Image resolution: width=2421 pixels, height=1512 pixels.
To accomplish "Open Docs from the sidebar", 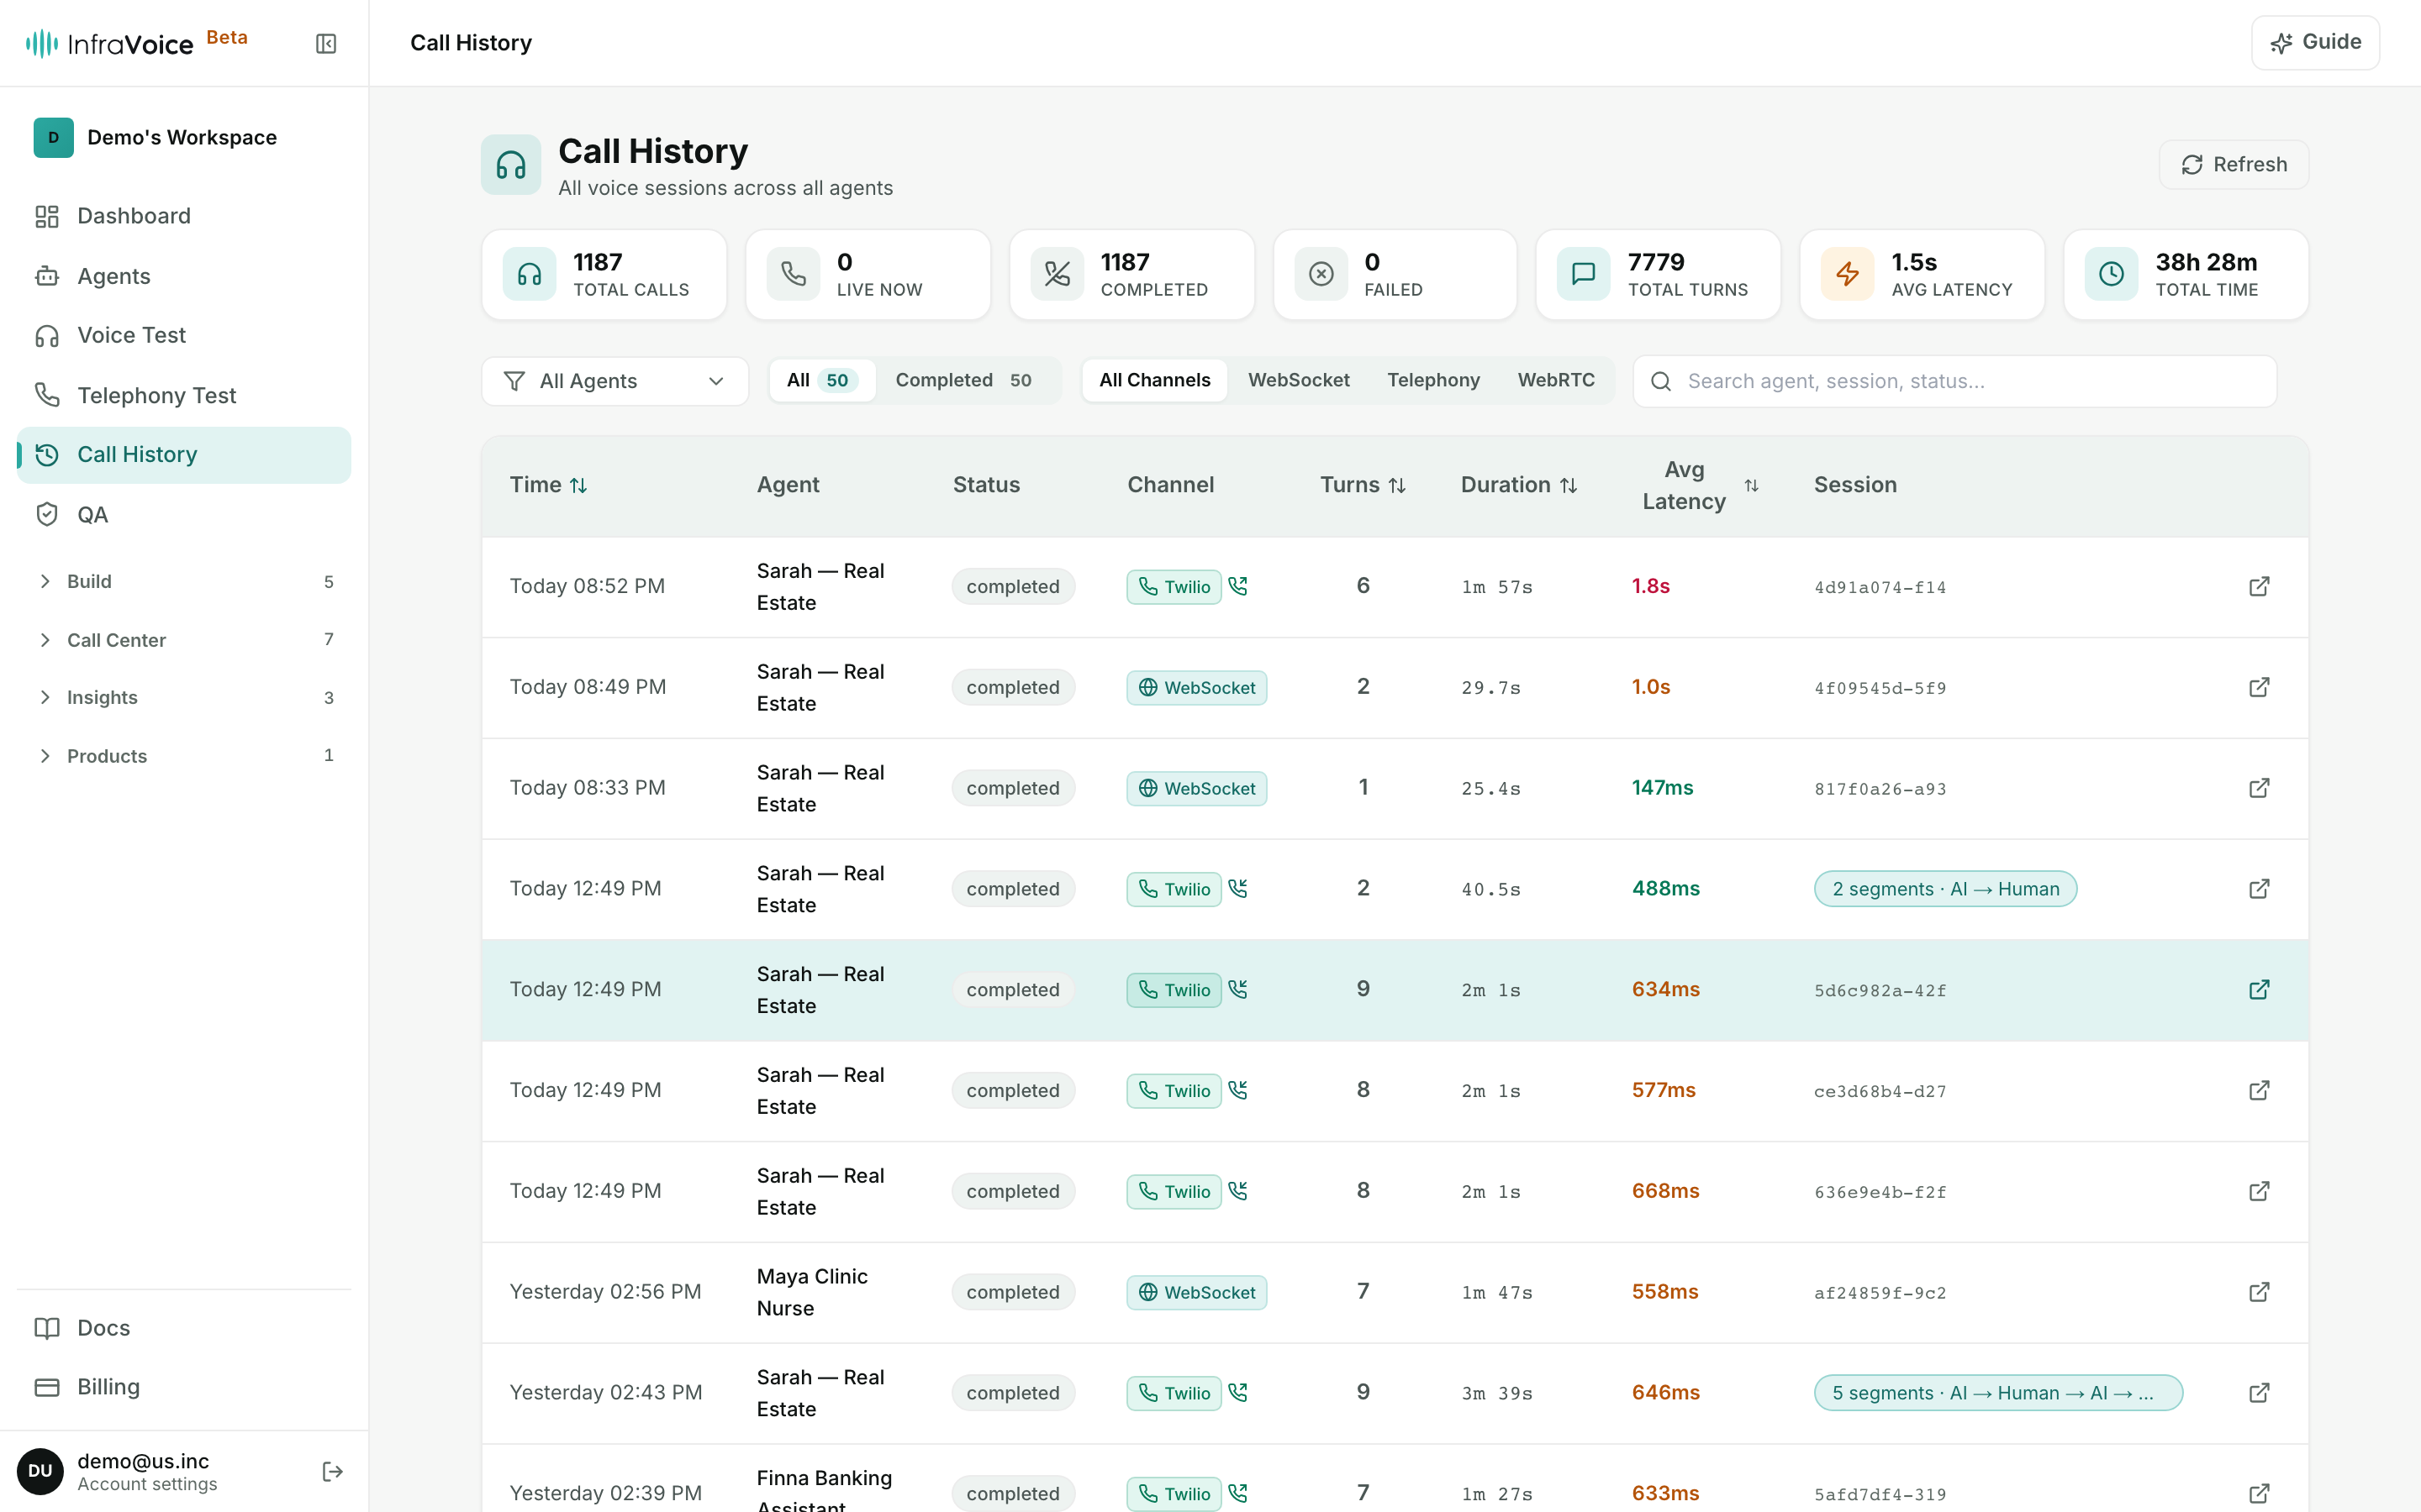I will (x=184, y=1328).
